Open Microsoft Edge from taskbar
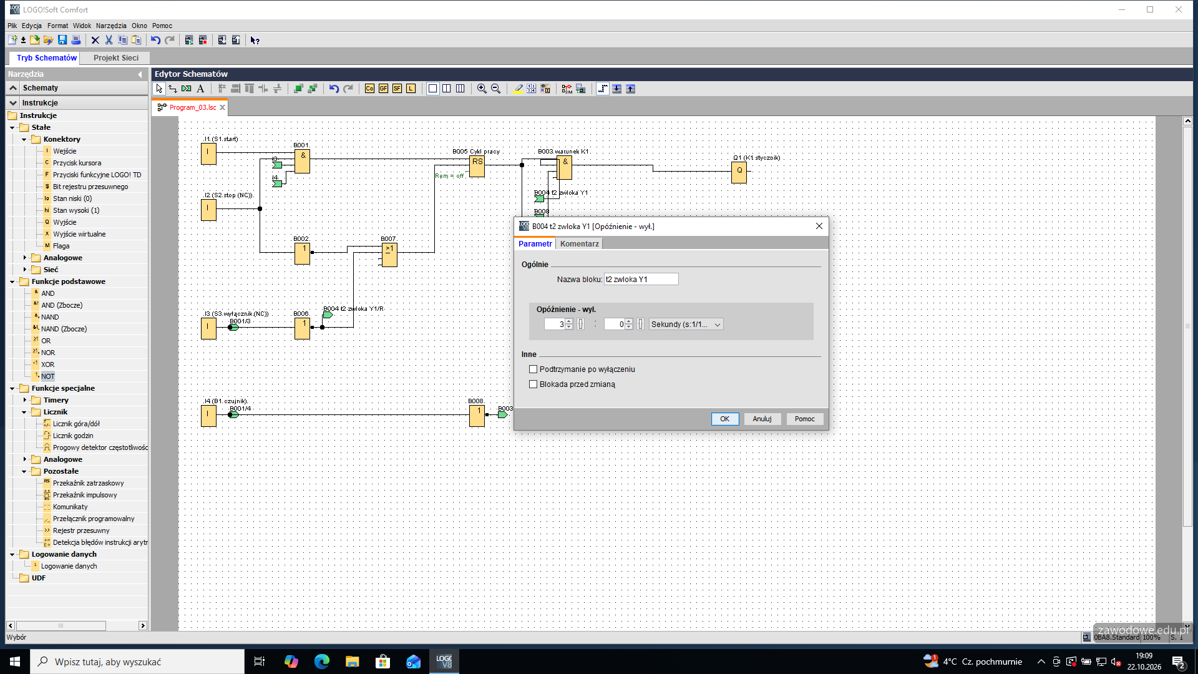This screenshot has width=1198, height=674. point(321,662)
